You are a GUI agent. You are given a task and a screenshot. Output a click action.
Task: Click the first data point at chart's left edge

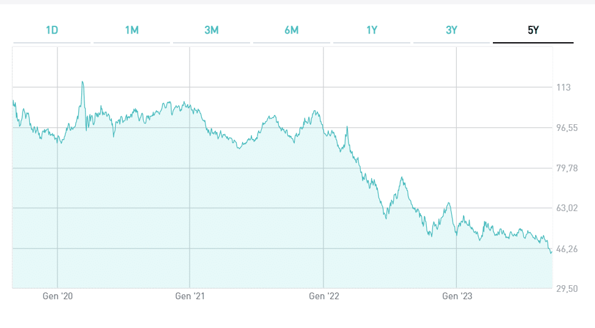(x=13, y=101)
